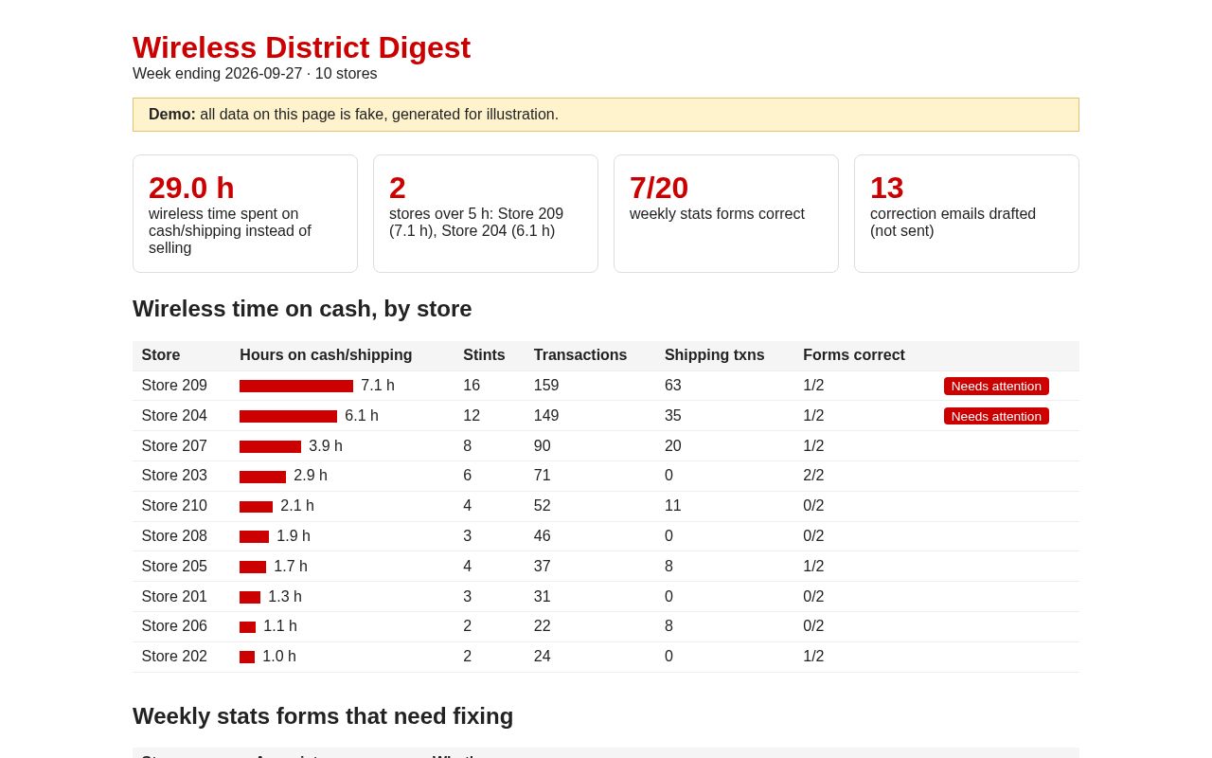Click the Transactions column header
The width and height of the screenshot is (1212, 758).
[x=580, y=355]
